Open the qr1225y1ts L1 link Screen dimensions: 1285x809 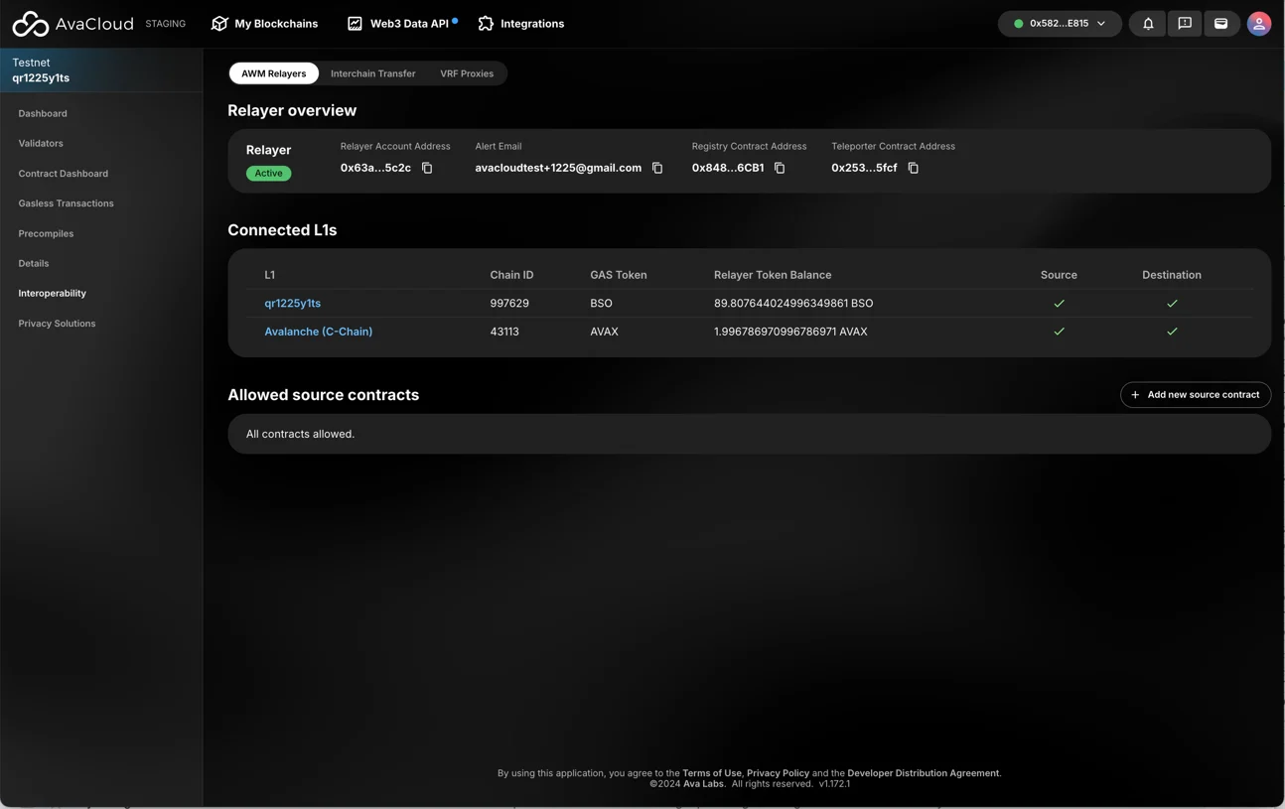pos(293,303)
